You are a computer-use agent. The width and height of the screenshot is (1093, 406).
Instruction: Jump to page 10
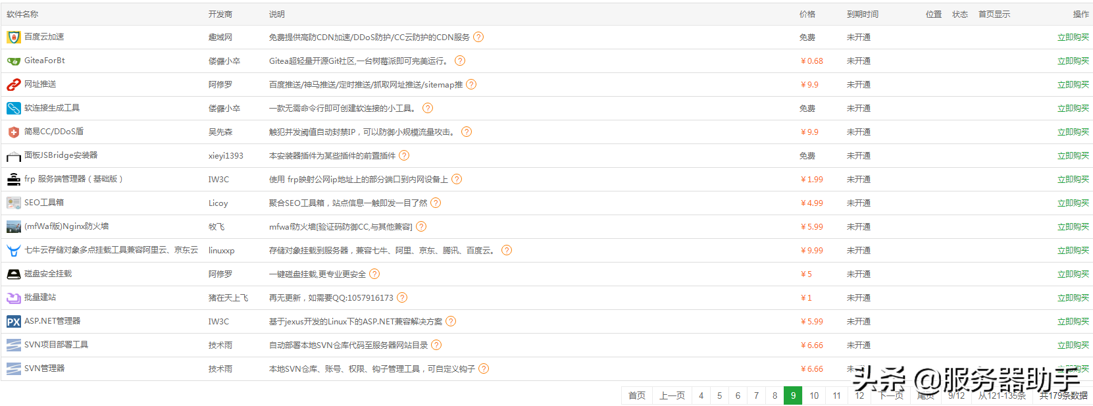(x=815, y=395)
